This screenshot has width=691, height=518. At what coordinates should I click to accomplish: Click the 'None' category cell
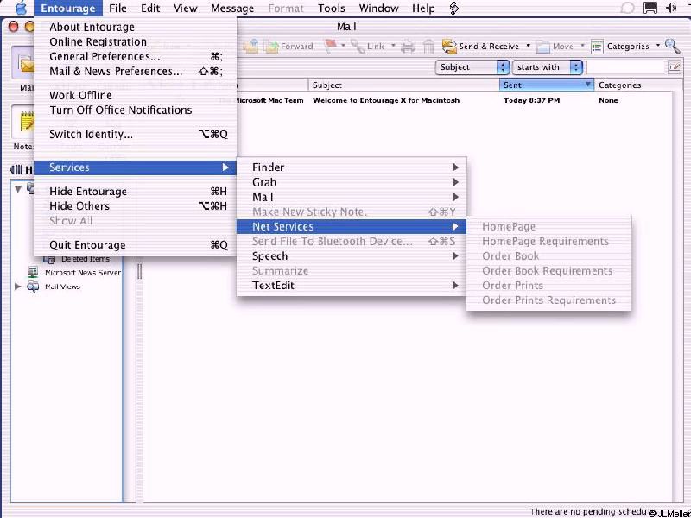tap(608, 100)
